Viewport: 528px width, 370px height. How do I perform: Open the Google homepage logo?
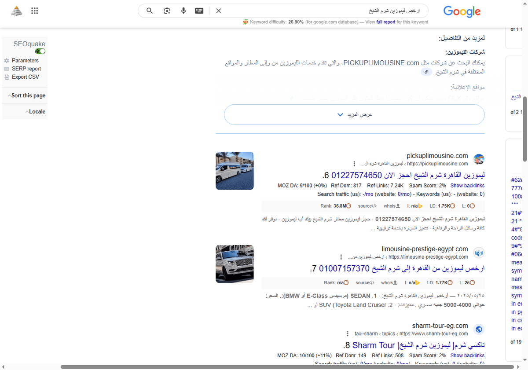tap(462, 12)
